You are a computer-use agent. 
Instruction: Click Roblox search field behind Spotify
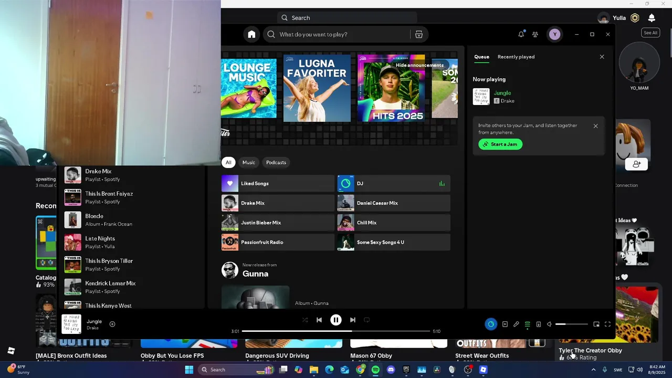point(346,18)
